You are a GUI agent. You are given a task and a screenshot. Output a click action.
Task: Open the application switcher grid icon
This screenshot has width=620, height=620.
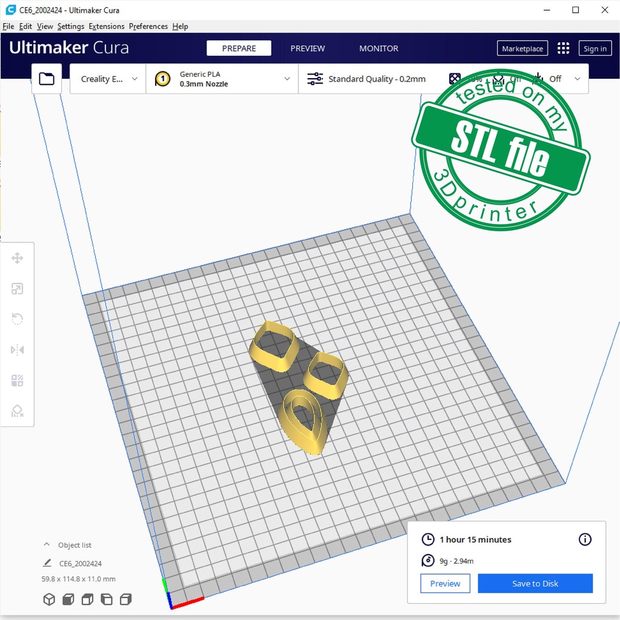pos(563,48)
